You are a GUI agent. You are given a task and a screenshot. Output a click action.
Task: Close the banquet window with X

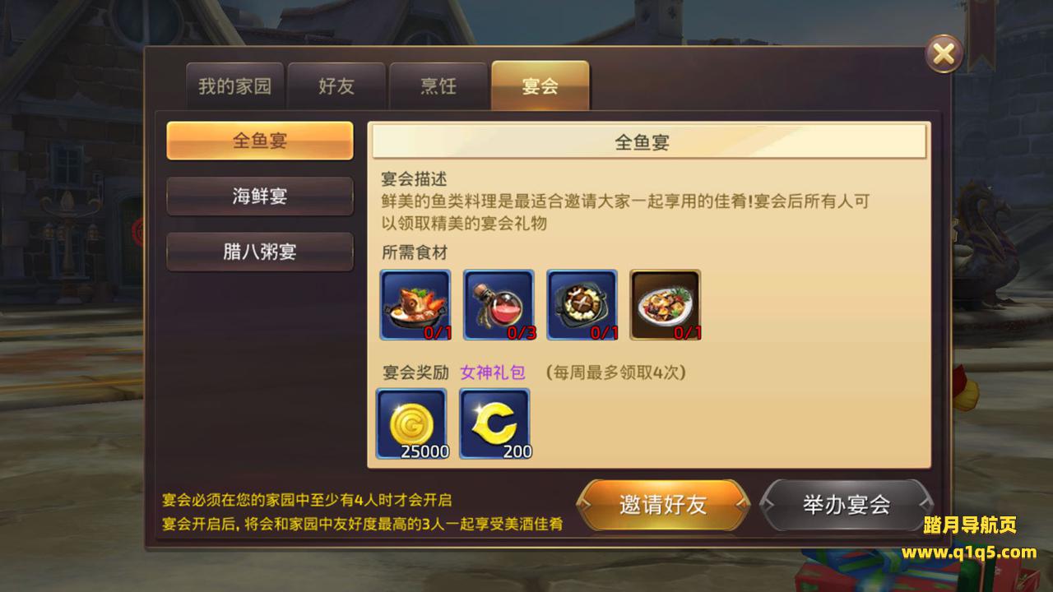[x=944, y=54]
